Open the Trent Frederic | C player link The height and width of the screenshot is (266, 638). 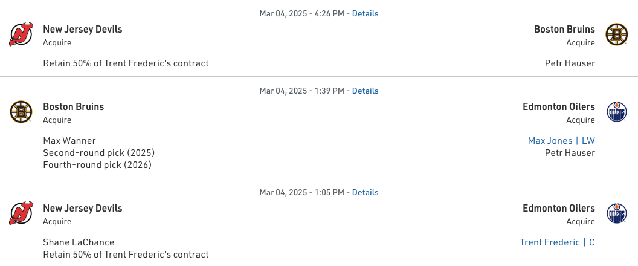[557, 242]
